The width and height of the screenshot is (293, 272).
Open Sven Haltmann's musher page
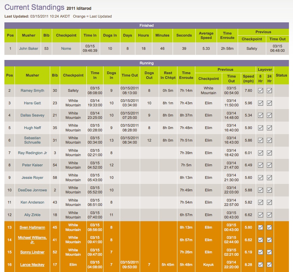click(x=32, y=227)
